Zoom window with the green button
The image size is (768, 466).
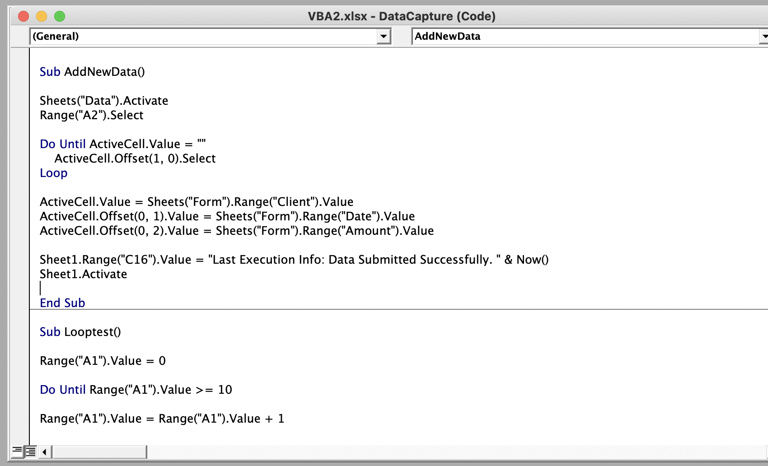tap(60, 17)
